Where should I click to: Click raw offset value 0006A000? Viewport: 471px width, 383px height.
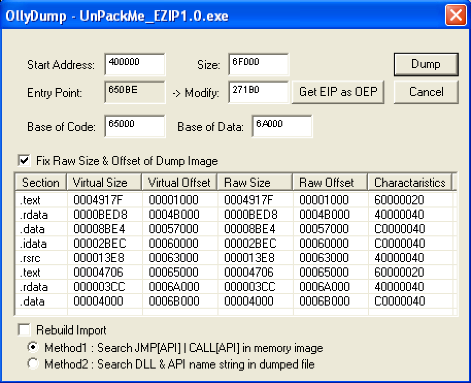click(324, 286)
